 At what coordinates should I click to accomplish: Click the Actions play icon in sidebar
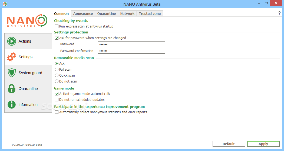click(x=12, y=41)
